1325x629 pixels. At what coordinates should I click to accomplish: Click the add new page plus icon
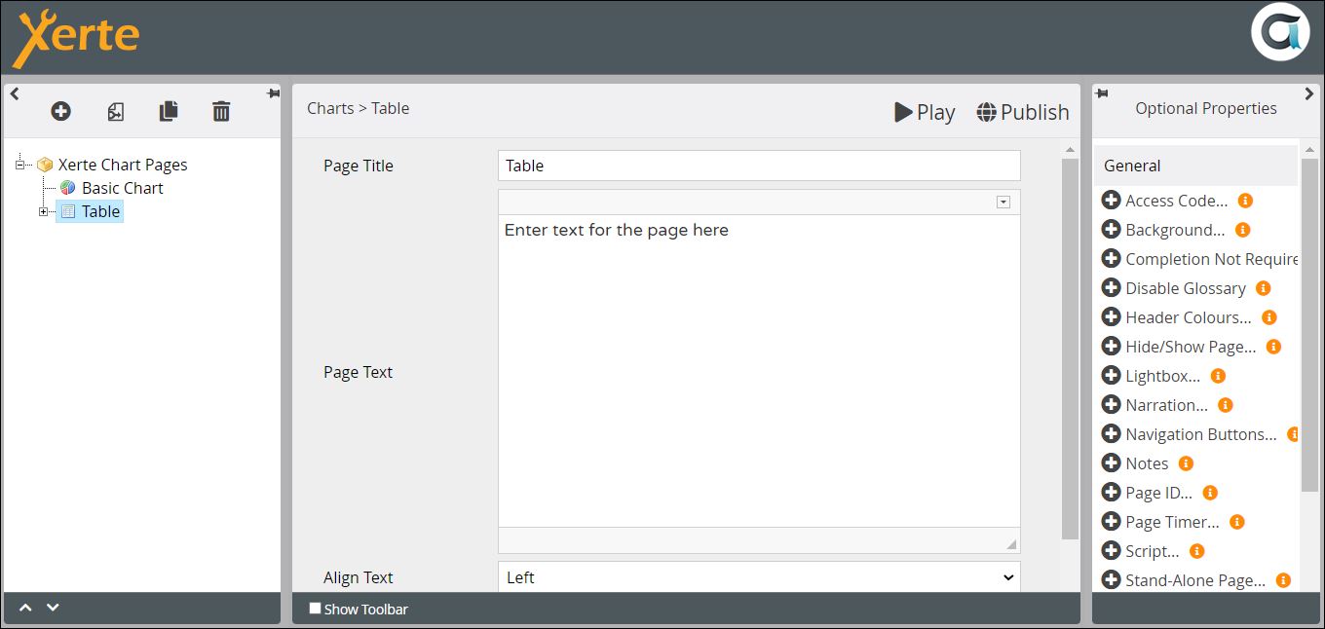coord(60,111)
